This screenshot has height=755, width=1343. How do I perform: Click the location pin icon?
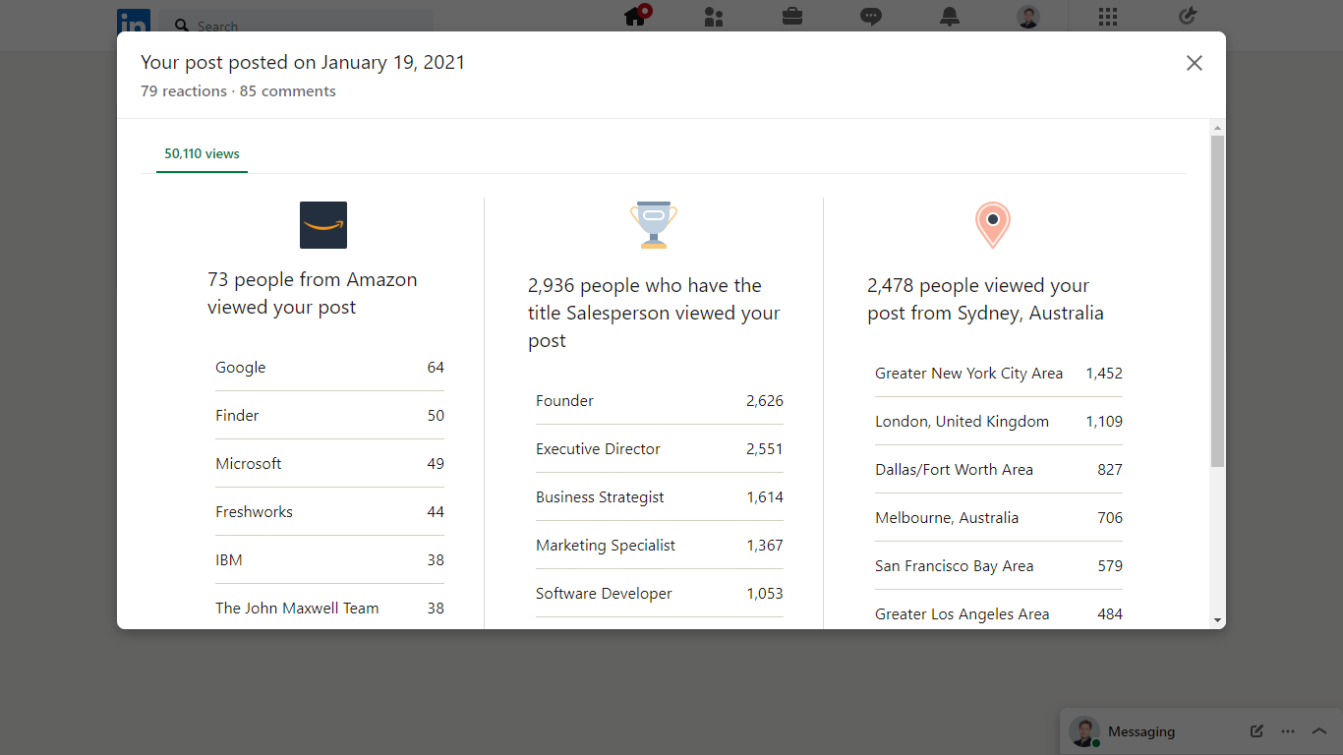pyautogui.click(x=993, y=225)
